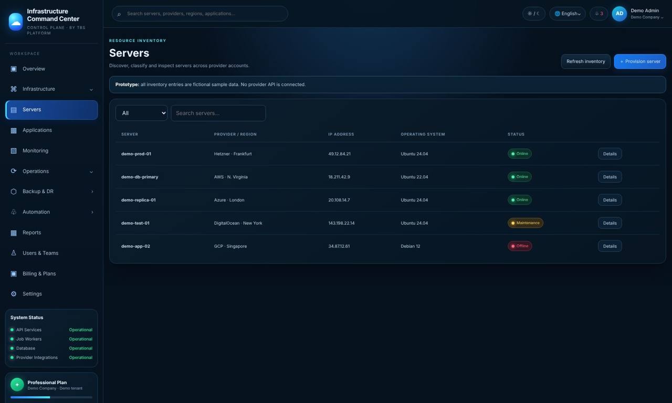Click the Refresh inventory button
Screen dimensions: 672x403
click(x=586, y=61)
